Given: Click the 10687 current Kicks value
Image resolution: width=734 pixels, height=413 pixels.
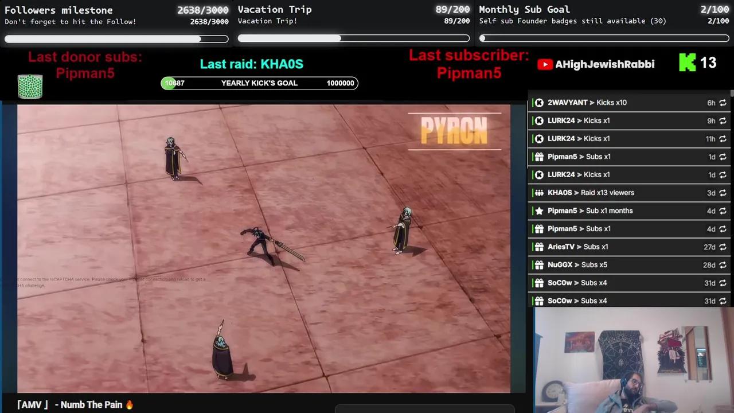Looking at the screenshot, I should coord(174,83).
